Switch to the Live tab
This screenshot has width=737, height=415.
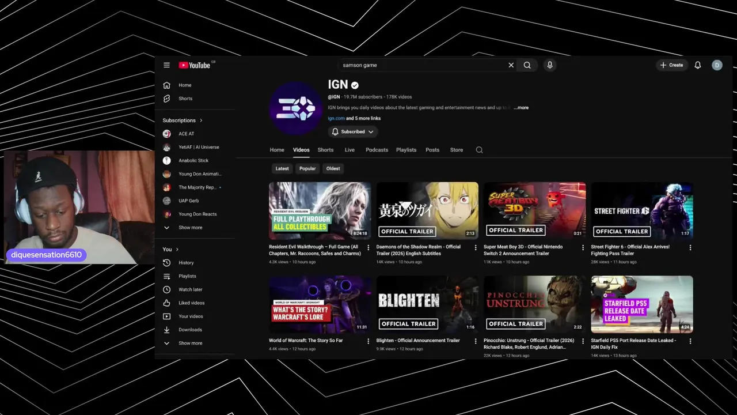tap(349, 150)
